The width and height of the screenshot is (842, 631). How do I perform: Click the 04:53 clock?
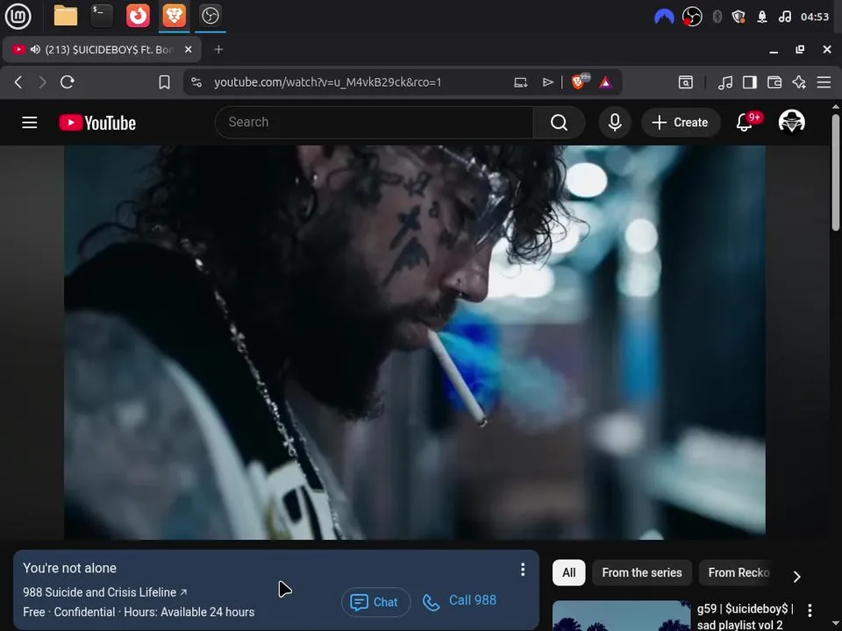click(815, 17)
